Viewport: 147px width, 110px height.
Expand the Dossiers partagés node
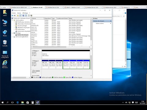[14, 26]
